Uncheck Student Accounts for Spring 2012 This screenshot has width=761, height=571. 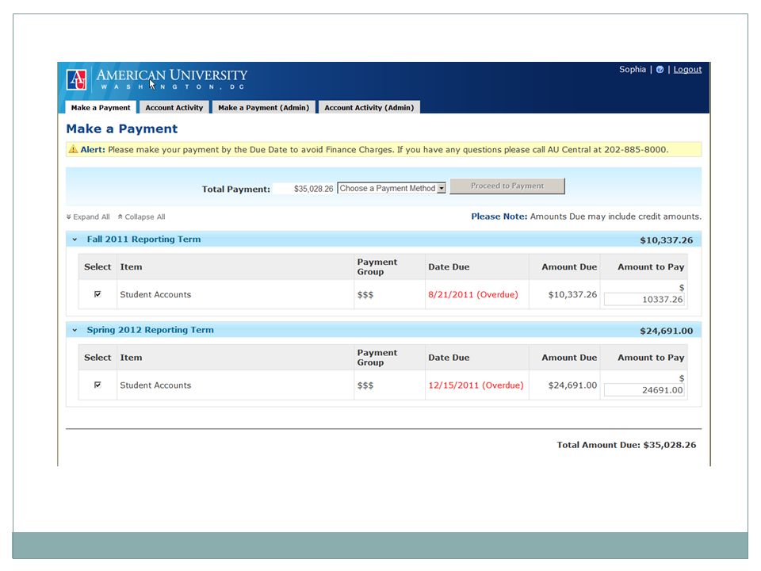(x=98, y=385)
